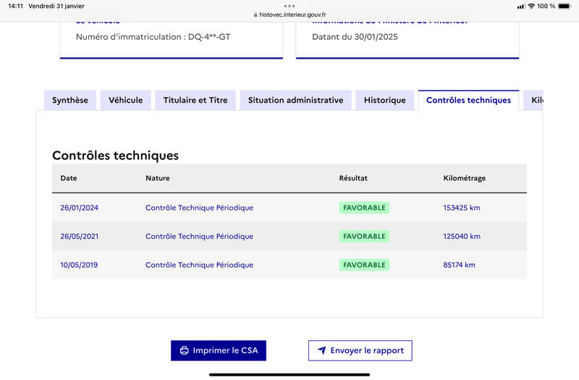579x380 pixels.
Task: Click the Nature column header
Action: tap(158, 178)
